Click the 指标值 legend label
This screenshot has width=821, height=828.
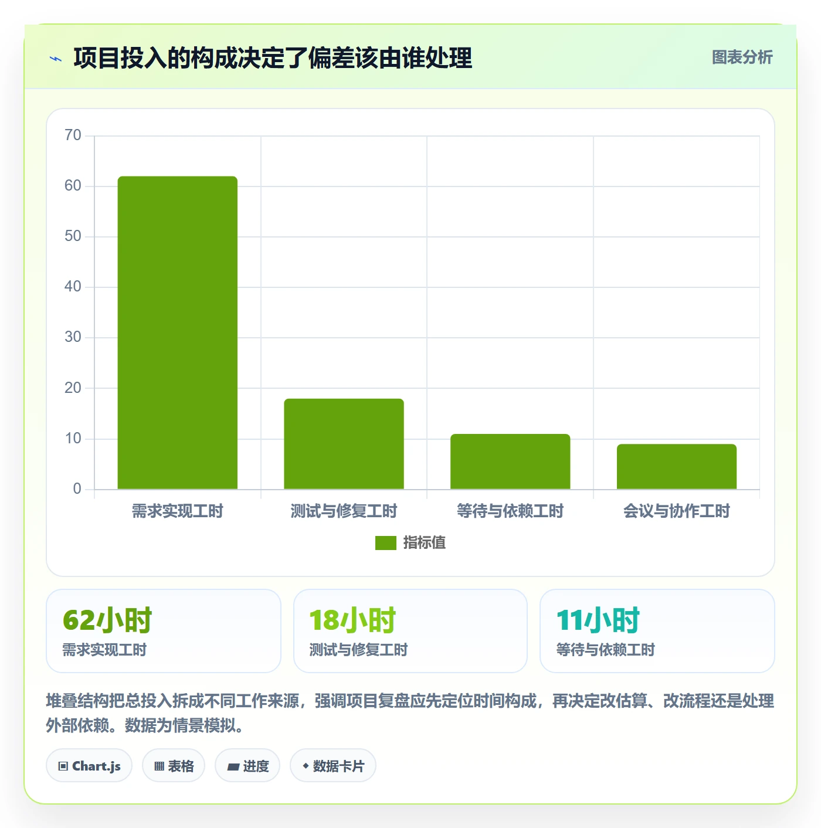click(425, 543)
